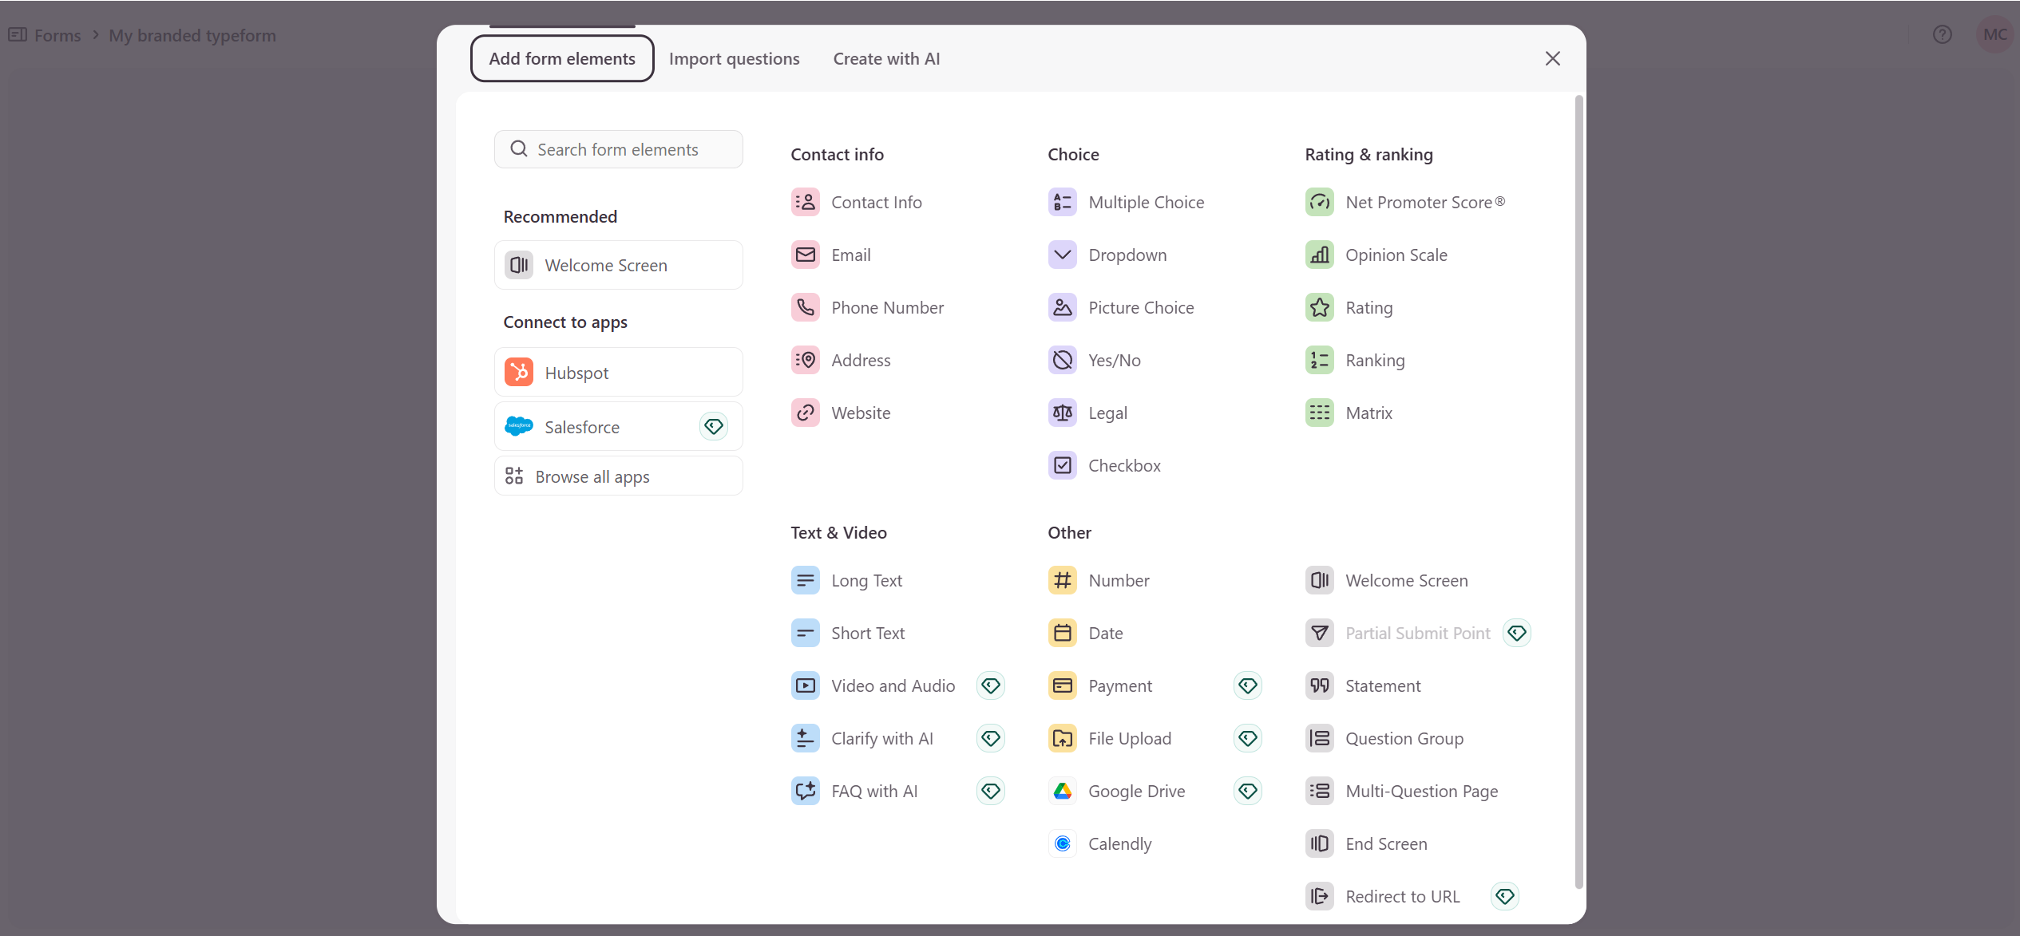The width and height of the screenshot is (2020, 936).
Task: Add a Google Drive element
Action: pos(1137,791)
